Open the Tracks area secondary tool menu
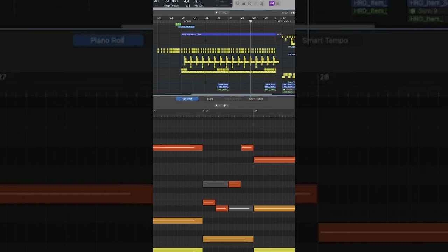 [226, 13]
